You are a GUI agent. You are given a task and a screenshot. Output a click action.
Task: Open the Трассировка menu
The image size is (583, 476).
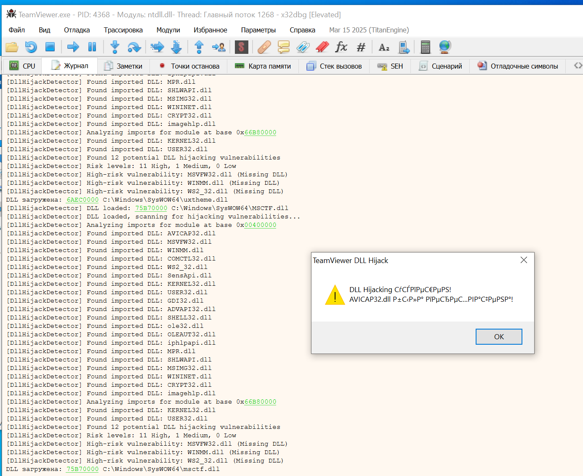click(x=123, y=30)
